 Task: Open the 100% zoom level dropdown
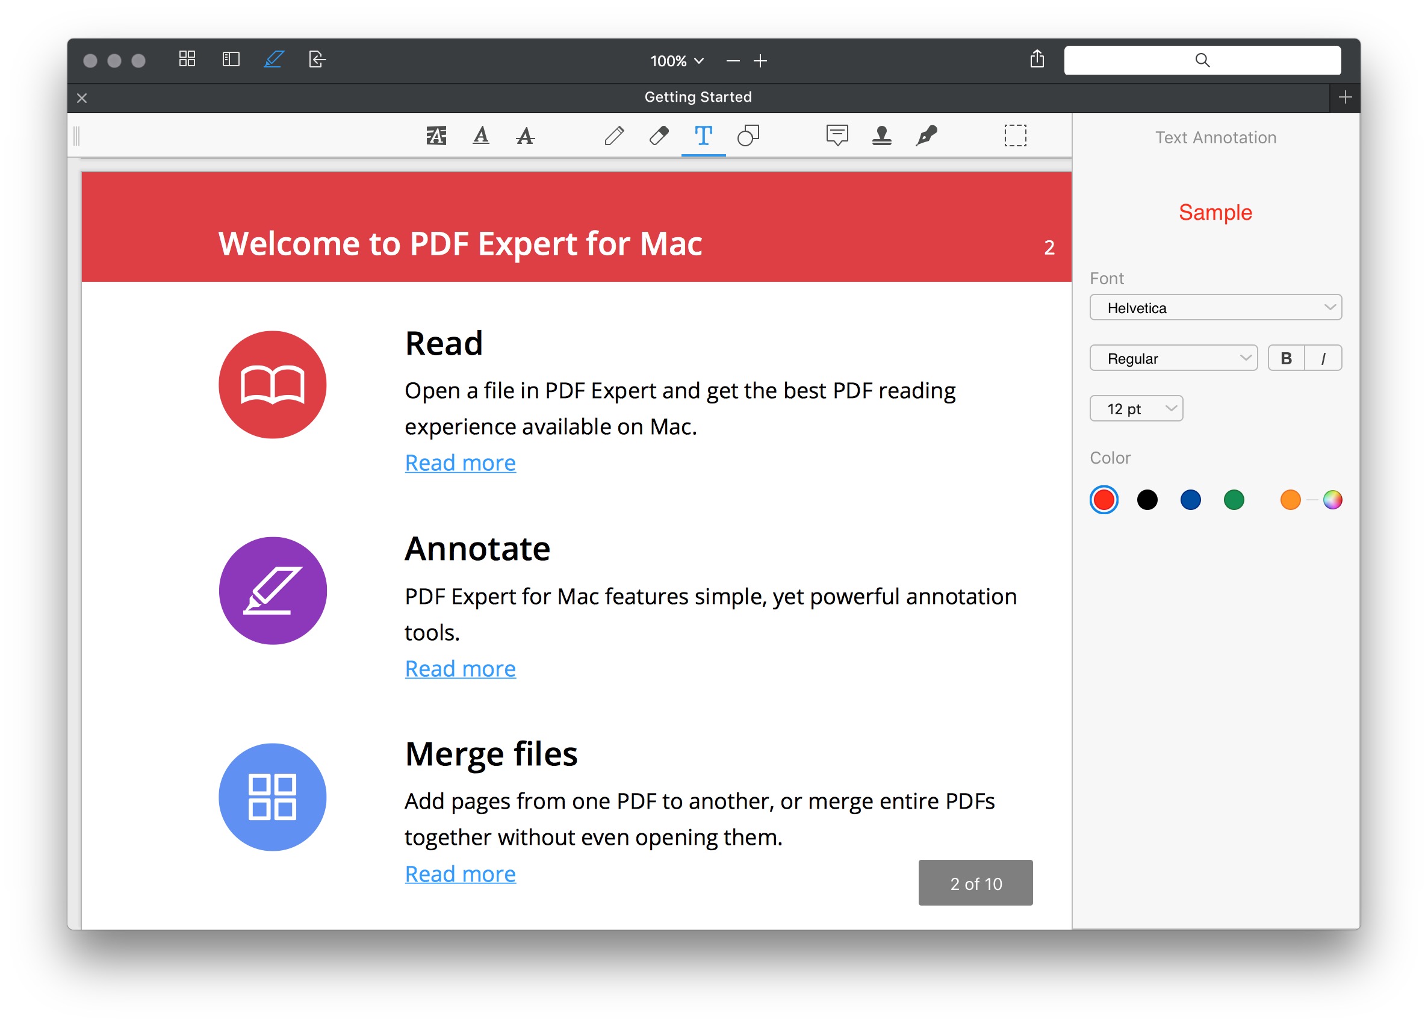coord(677,61)
